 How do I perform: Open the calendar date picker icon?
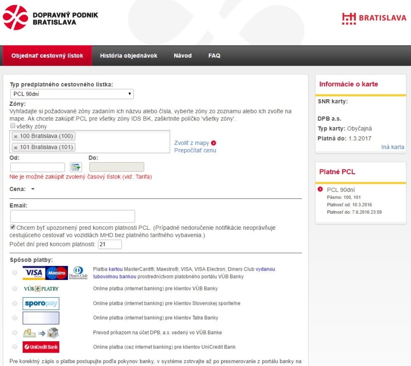[x=76, y=167]
